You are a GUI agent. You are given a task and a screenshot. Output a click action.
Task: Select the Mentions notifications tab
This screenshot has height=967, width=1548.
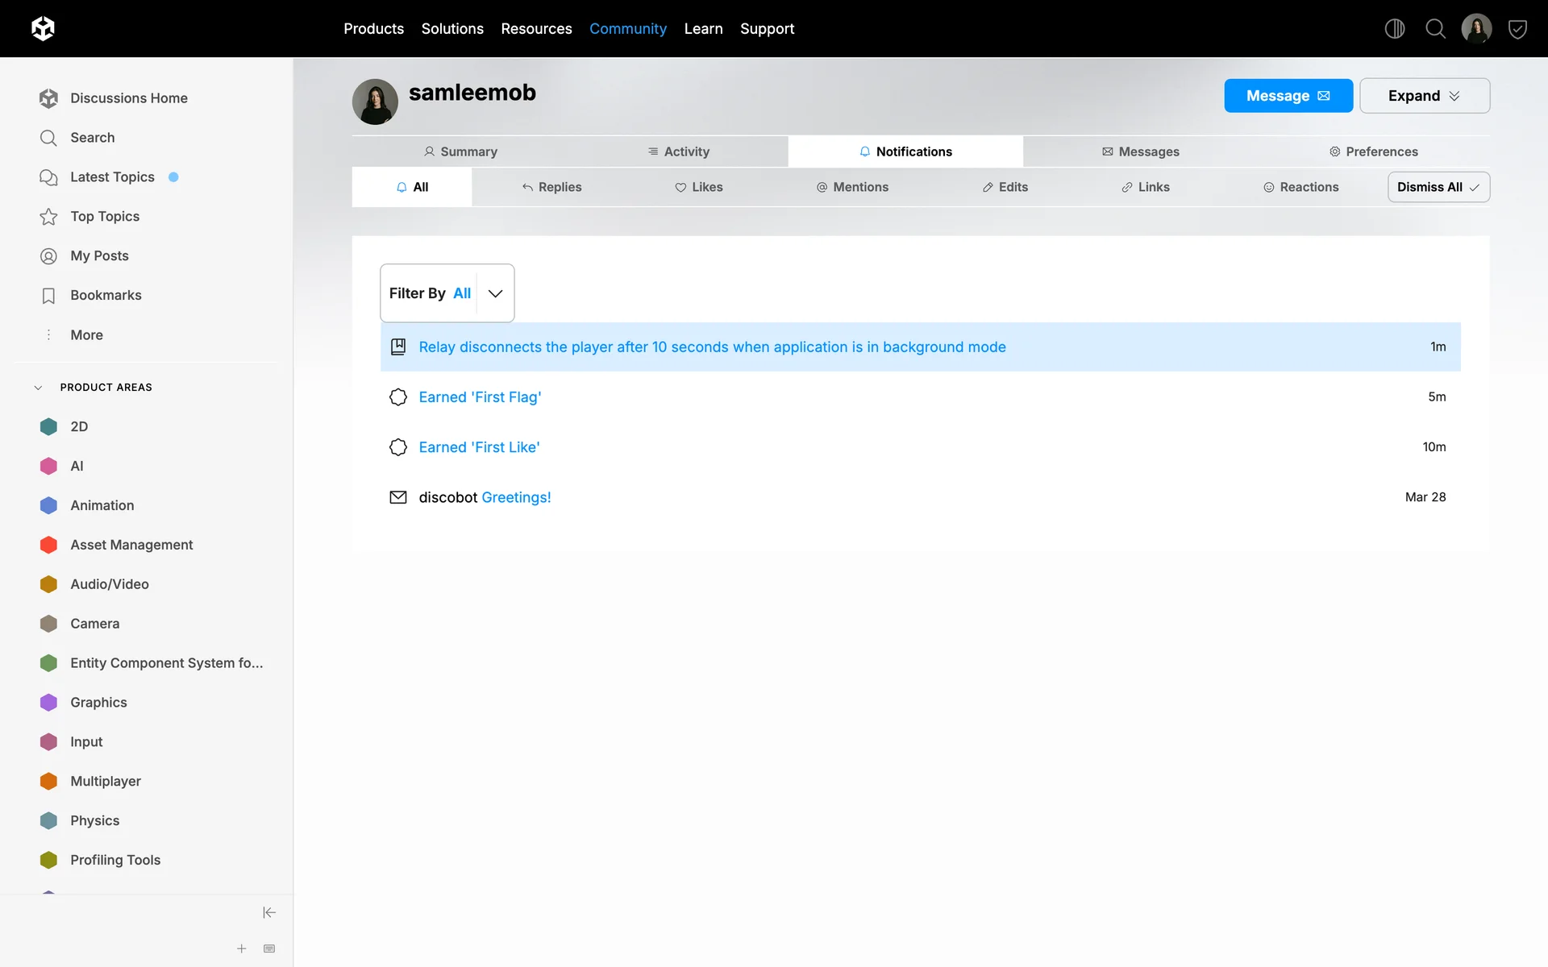(x=852, y=187)
